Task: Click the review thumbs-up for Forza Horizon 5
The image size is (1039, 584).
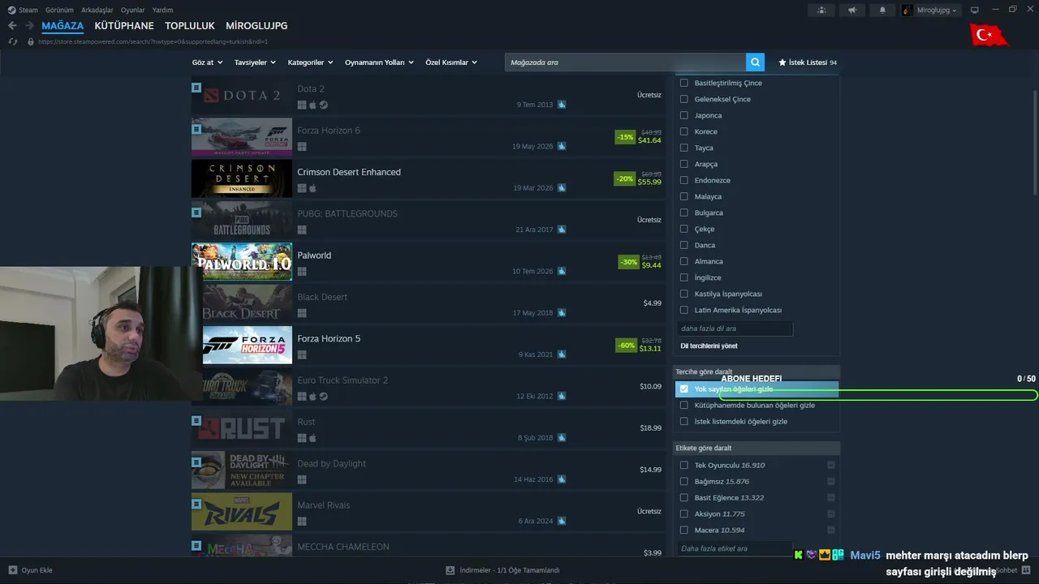Action: [x=562, y=354]
